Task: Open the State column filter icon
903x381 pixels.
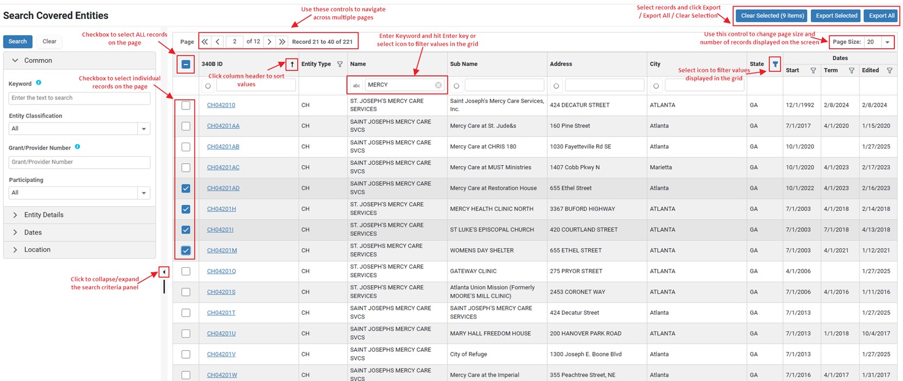Action: click(x=775, y=64)
